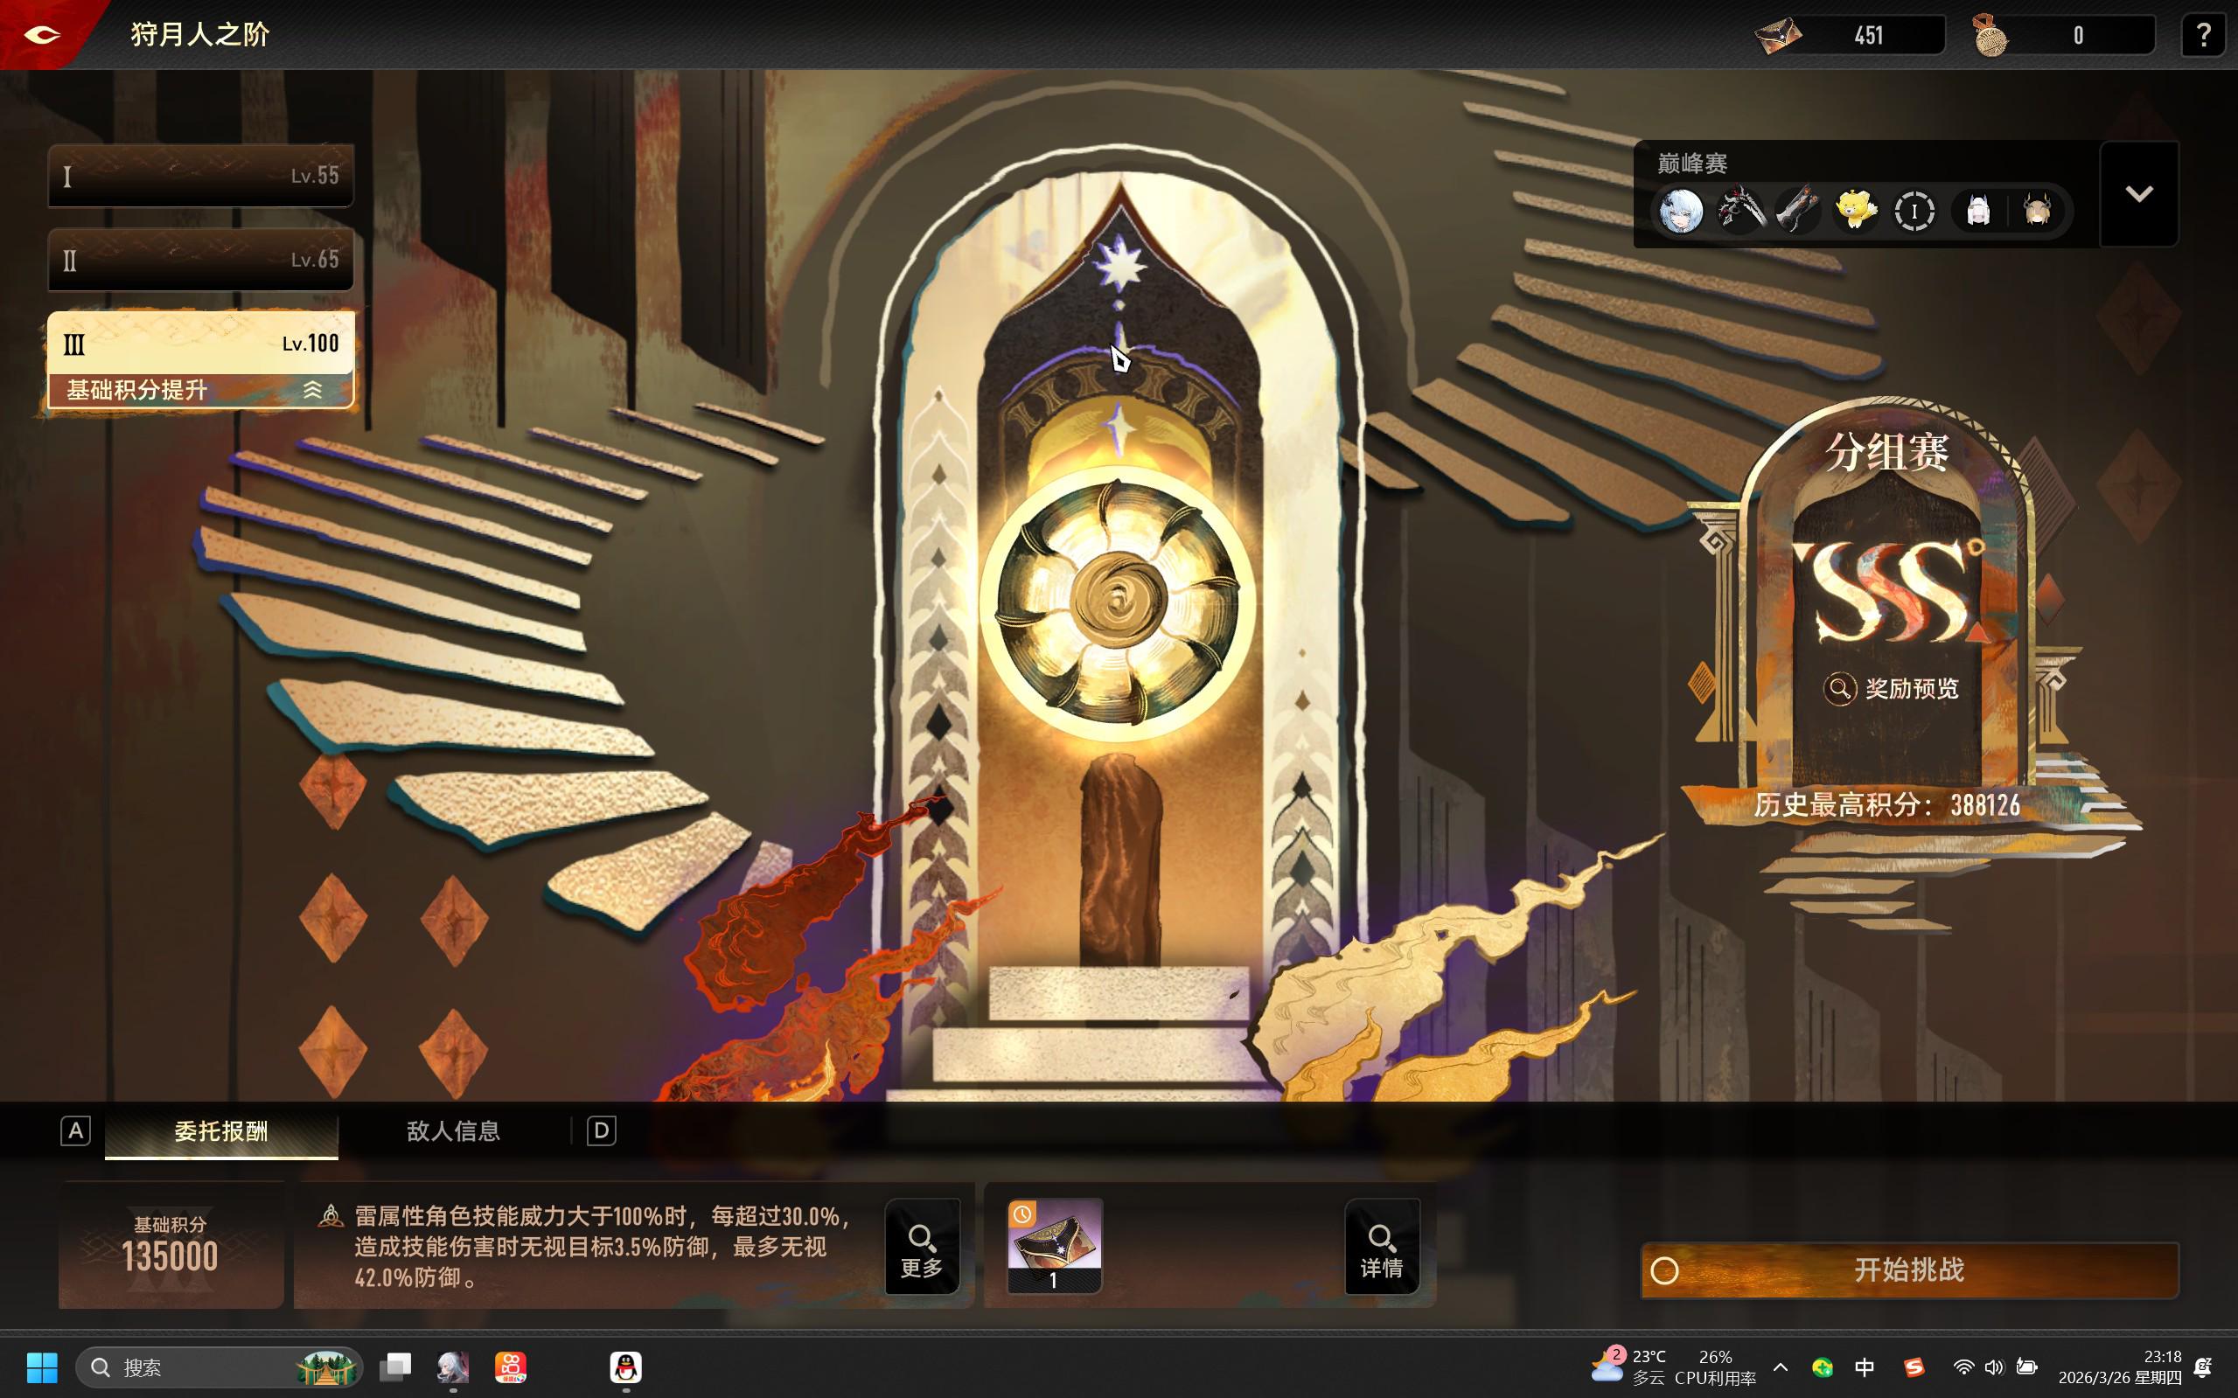Screen dimensions: 2238x1398
Task: Expand the system tray hidden icons arrow
Action: tap(1781, 1367)
